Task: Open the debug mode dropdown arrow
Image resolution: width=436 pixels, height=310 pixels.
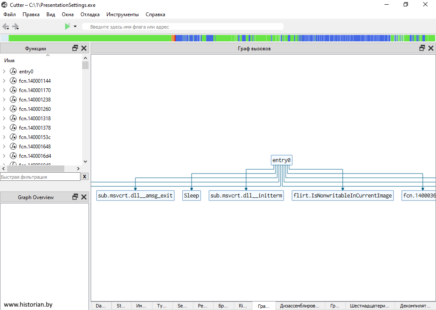Action: click(75, 26)
